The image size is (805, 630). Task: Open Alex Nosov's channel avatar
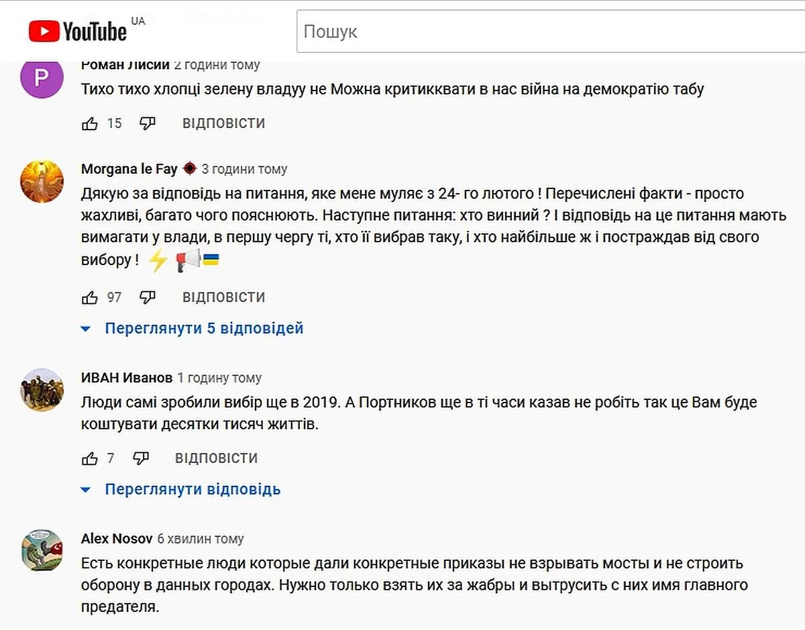tap(42, 551)
